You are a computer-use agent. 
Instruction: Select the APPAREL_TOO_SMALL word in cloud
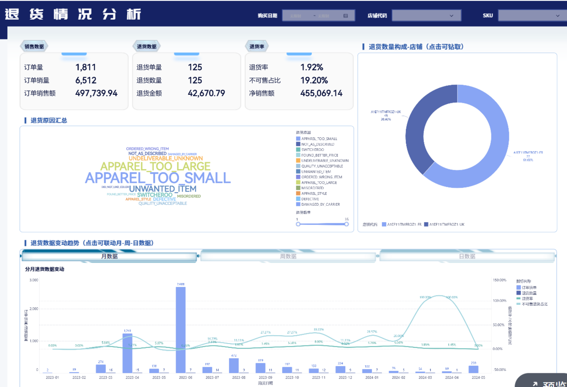pyautogui.click(x=158, y=178)
